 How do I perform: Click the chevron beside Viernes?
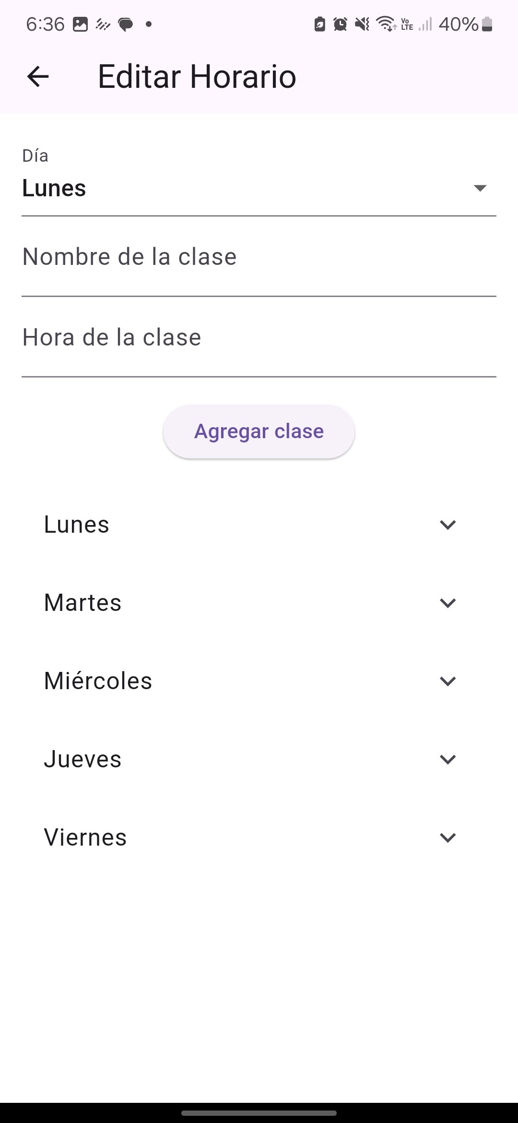pyautogui.click(x=447, y=837)
